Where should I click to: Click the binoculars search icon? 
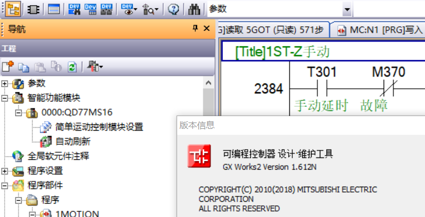click(x=194, y=10)
